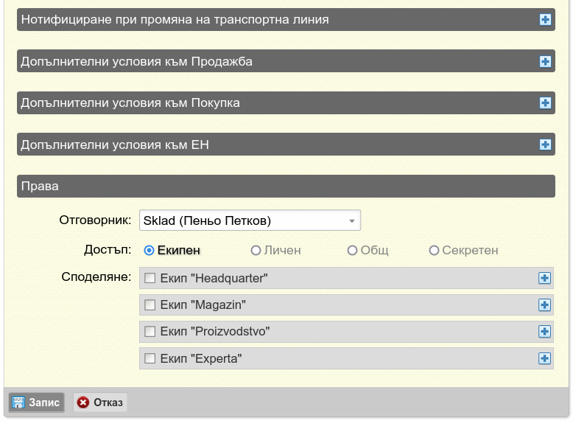Open the Отговорник dropdown
Viewport: 573px width, 421px height.
click(x=250, y=220)
